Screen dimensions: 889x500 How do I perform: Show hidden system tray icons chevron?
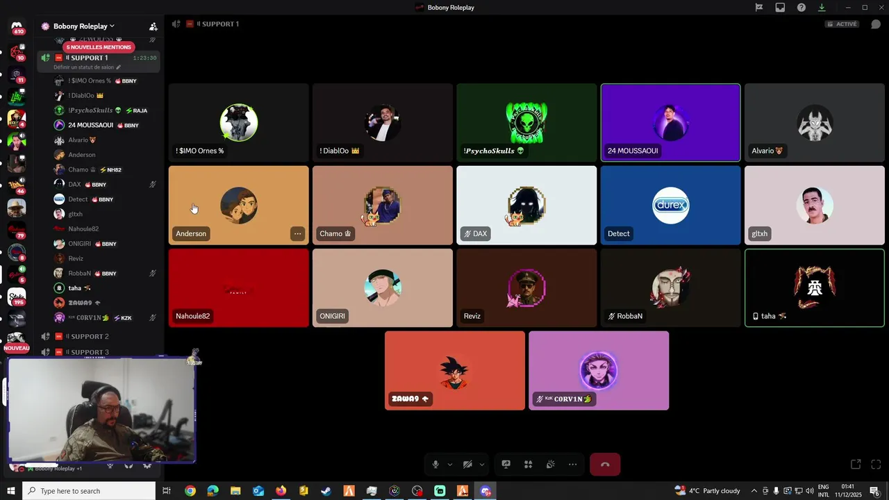point(754,491)
